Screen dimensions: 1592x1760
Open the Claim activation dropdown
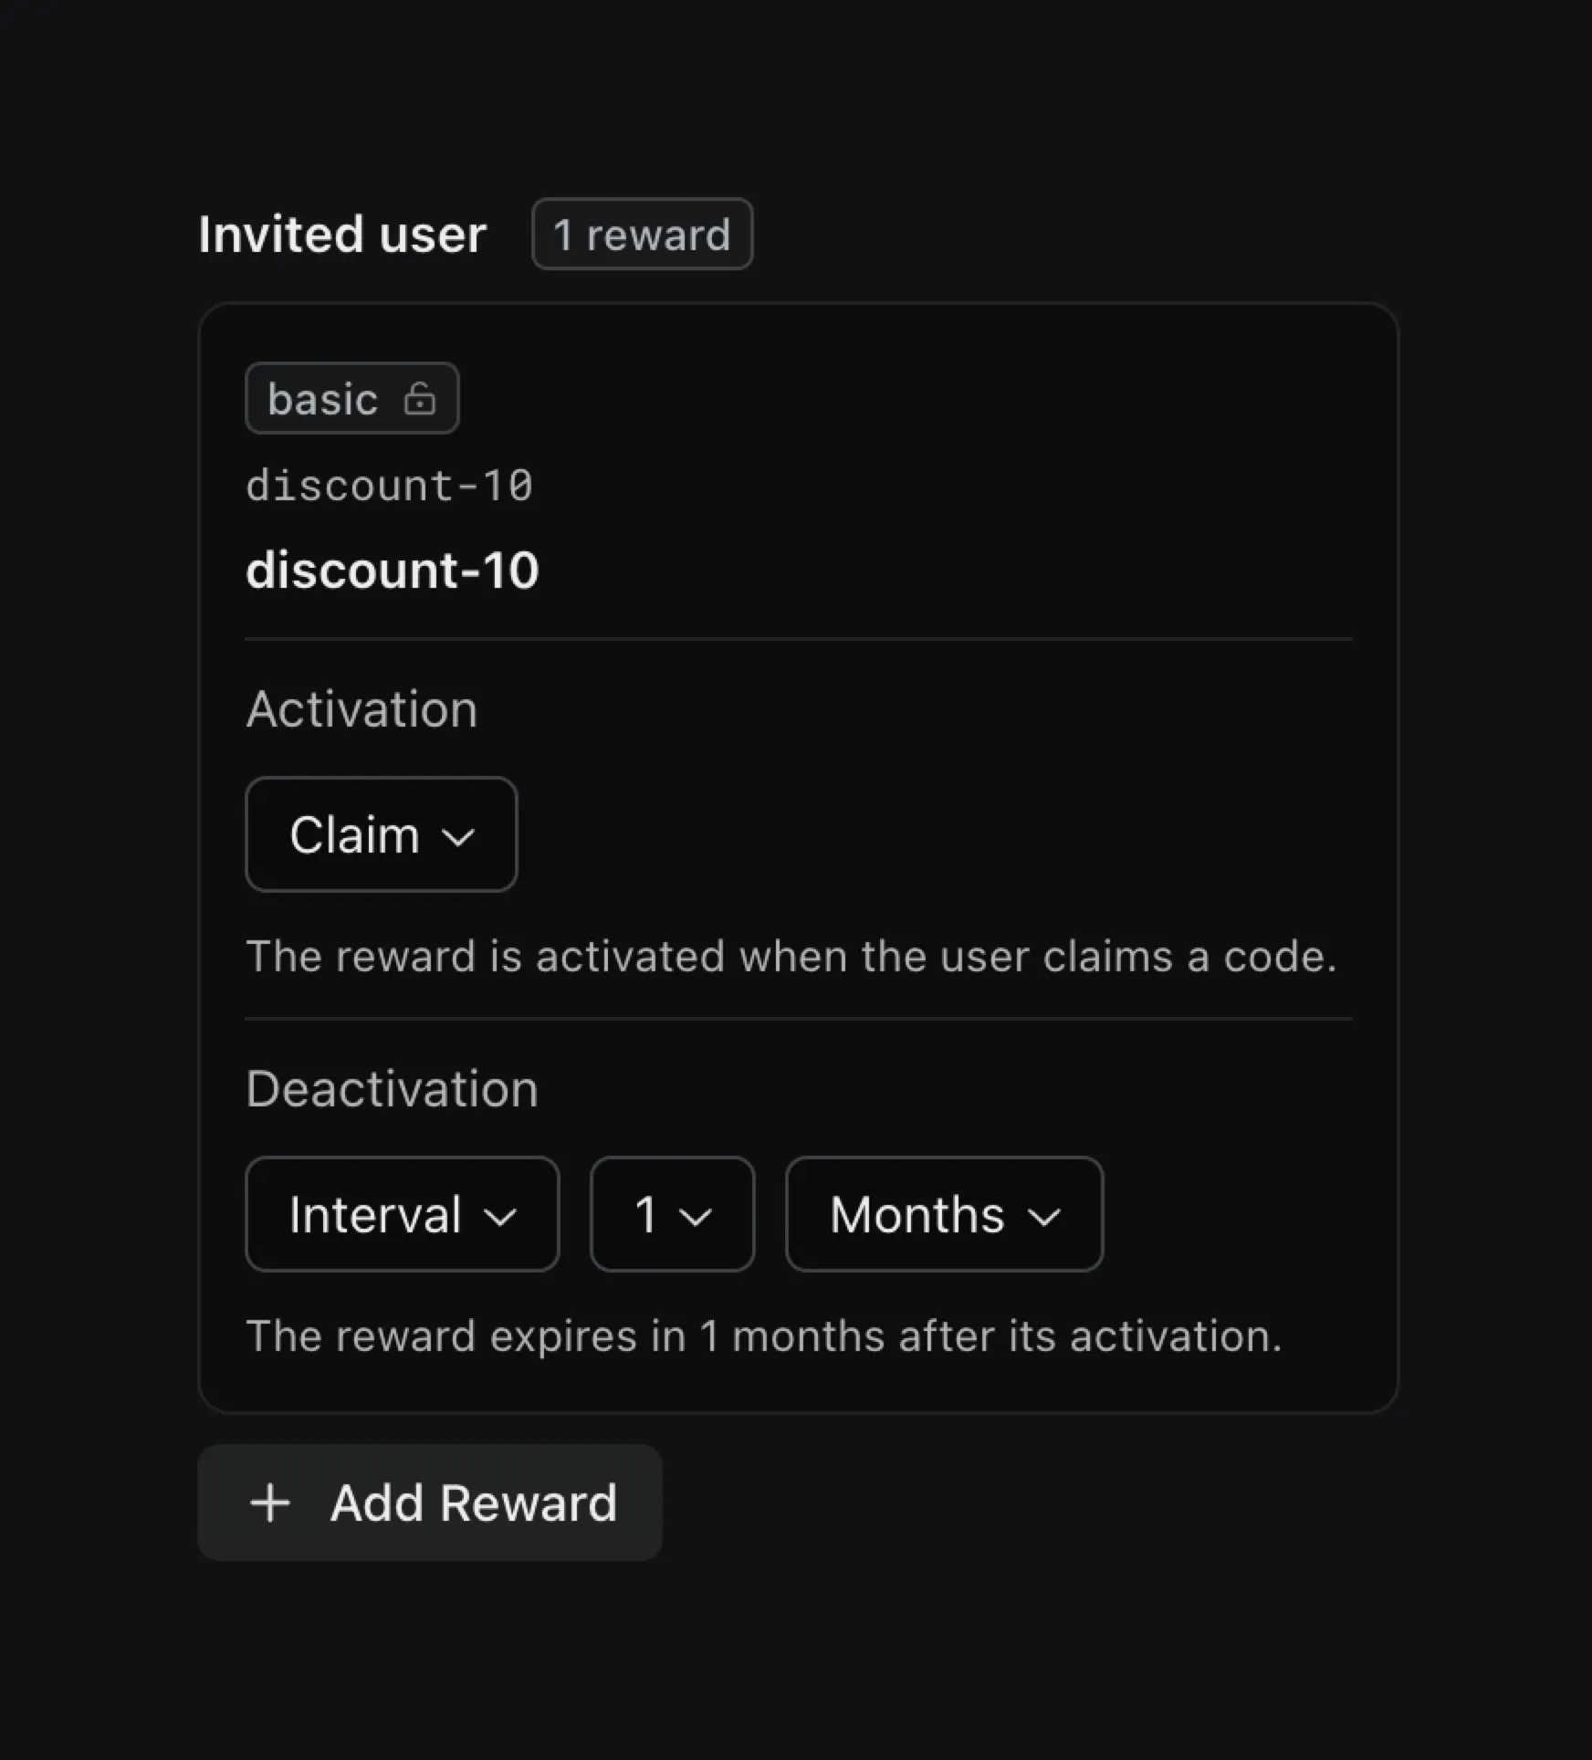(x=380, y=834)
